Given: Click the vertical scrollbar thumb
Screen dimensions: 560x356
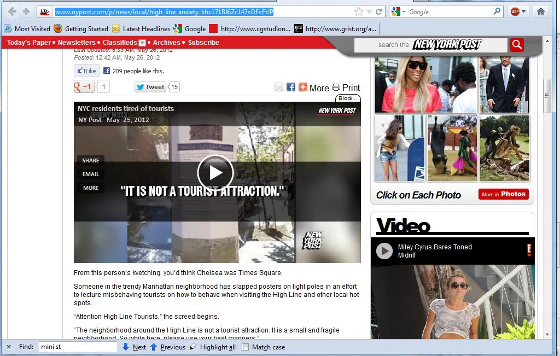Looking at the screenshot, I should (x=547, y=96).
